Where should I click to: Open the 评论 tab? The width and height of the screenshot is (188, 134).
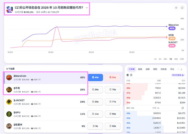tap(172, 69)
